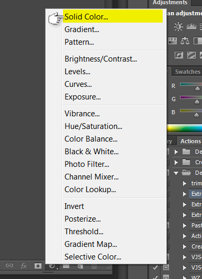This screenshot has width=202, height=279.
Task: Expand the Past action's arrow
Action: tap(185, 226)
